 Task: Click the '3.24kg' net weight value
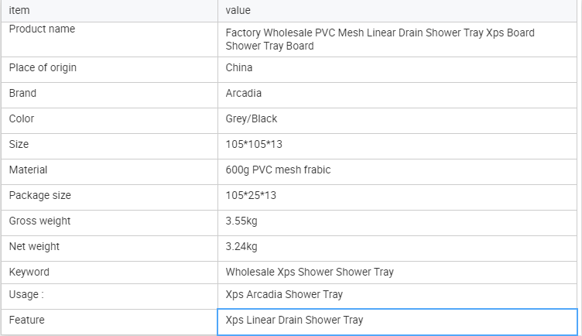point(241,246)
